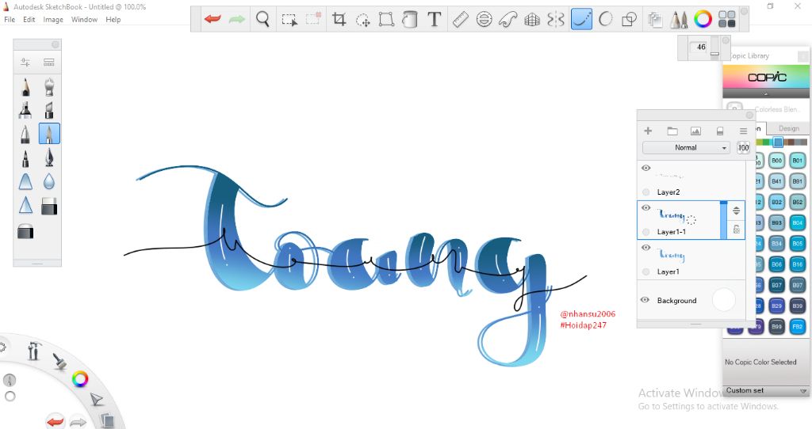Clear layer using the eraser icon
Viewport: 812px width, 429px height.
[720, 131]
